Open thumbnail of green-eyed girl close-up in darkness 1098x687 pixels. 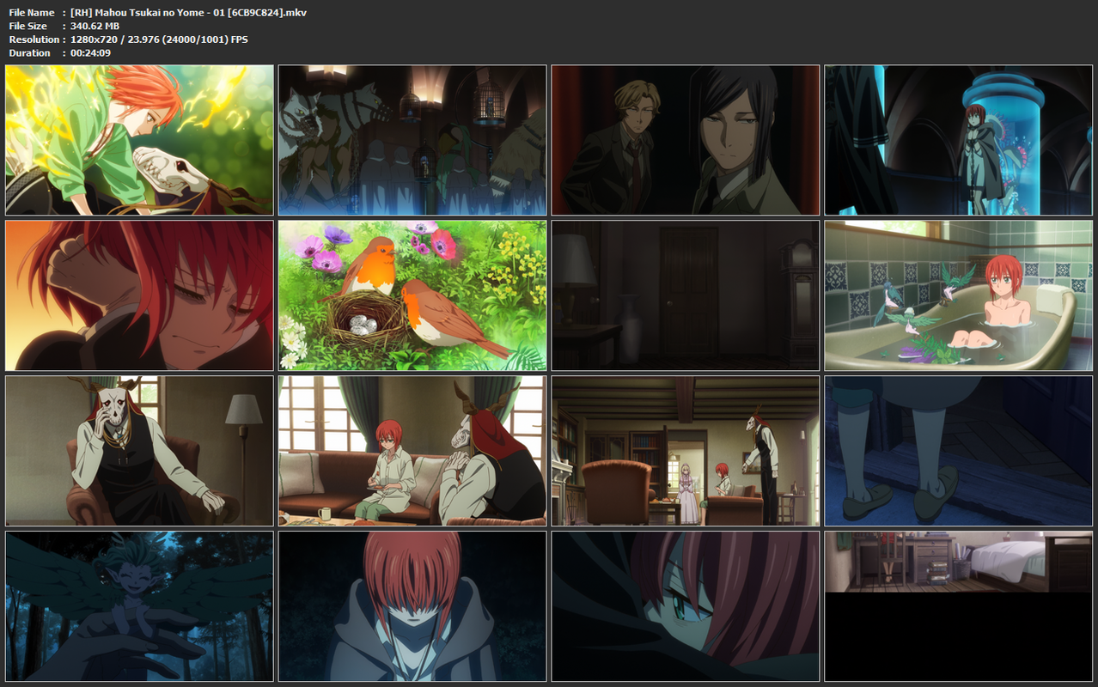[686, 606]
